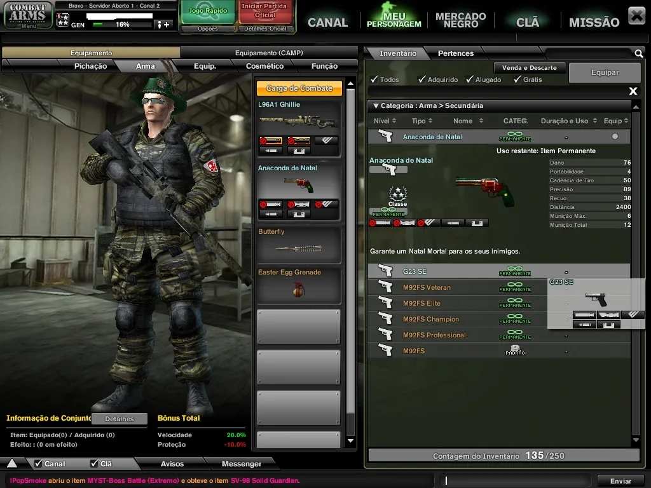Screen dimensions: 651x488
Task: Toggle the Todos filter checkbox
Action: (x=374, y=79)
